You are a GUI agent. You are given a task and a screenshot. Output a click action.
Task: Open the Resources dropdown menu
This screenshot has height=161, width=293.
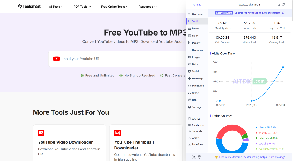coord(147,7)
